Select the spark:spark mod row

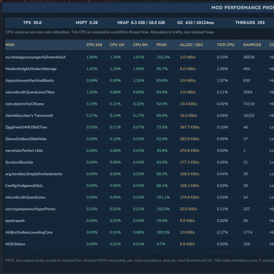(x=140, y=221)
